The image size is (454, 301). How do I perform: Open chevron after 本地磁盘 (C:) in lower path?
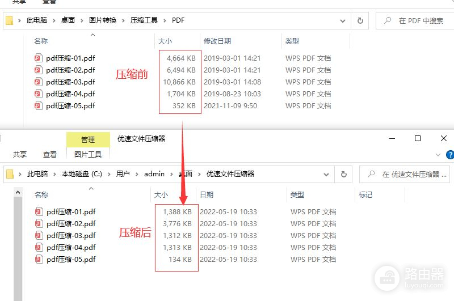click(109, 174)
